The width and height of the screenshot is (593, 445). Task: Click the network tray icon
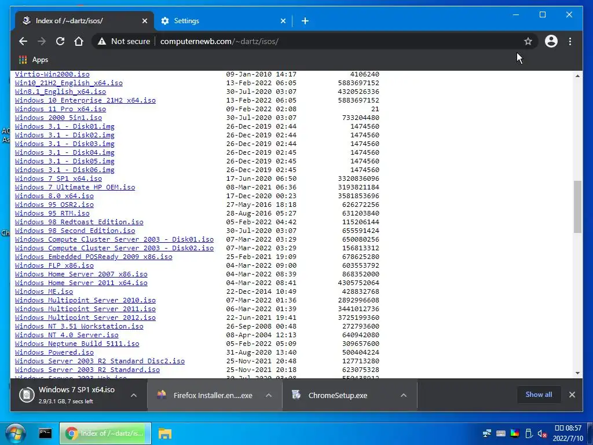coord(487,433)
